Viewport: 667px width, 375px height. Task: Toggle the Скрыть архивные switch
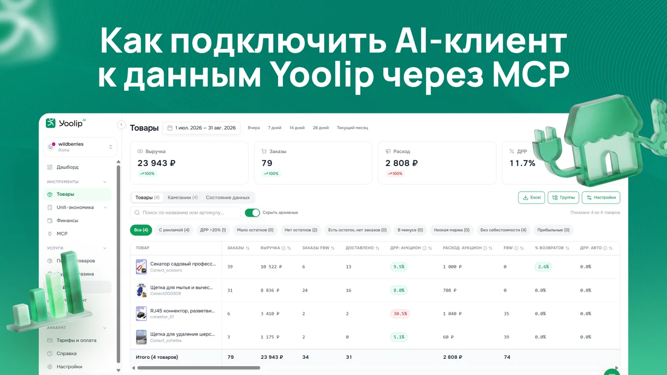[x=252, y=213]
